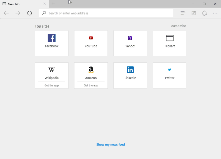The image size is (221, 159).
Task: Go forward with the forward arrow
Action: (x=18, y=13)
